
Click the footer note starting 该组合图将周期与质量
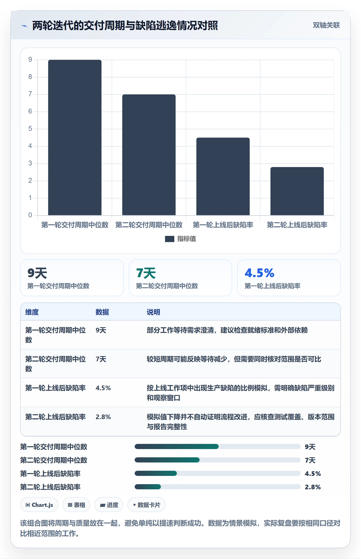tap(180, 528)
